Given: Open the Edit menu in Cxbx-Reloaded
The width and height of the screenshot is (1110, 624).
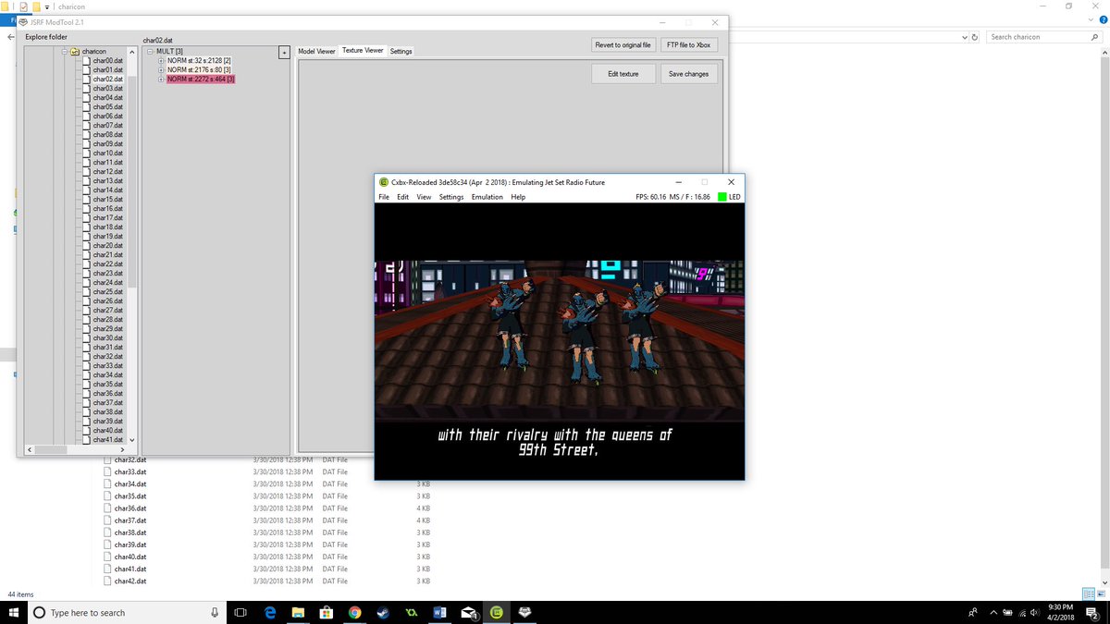Looking at the screenshot, I should point(403,197).
